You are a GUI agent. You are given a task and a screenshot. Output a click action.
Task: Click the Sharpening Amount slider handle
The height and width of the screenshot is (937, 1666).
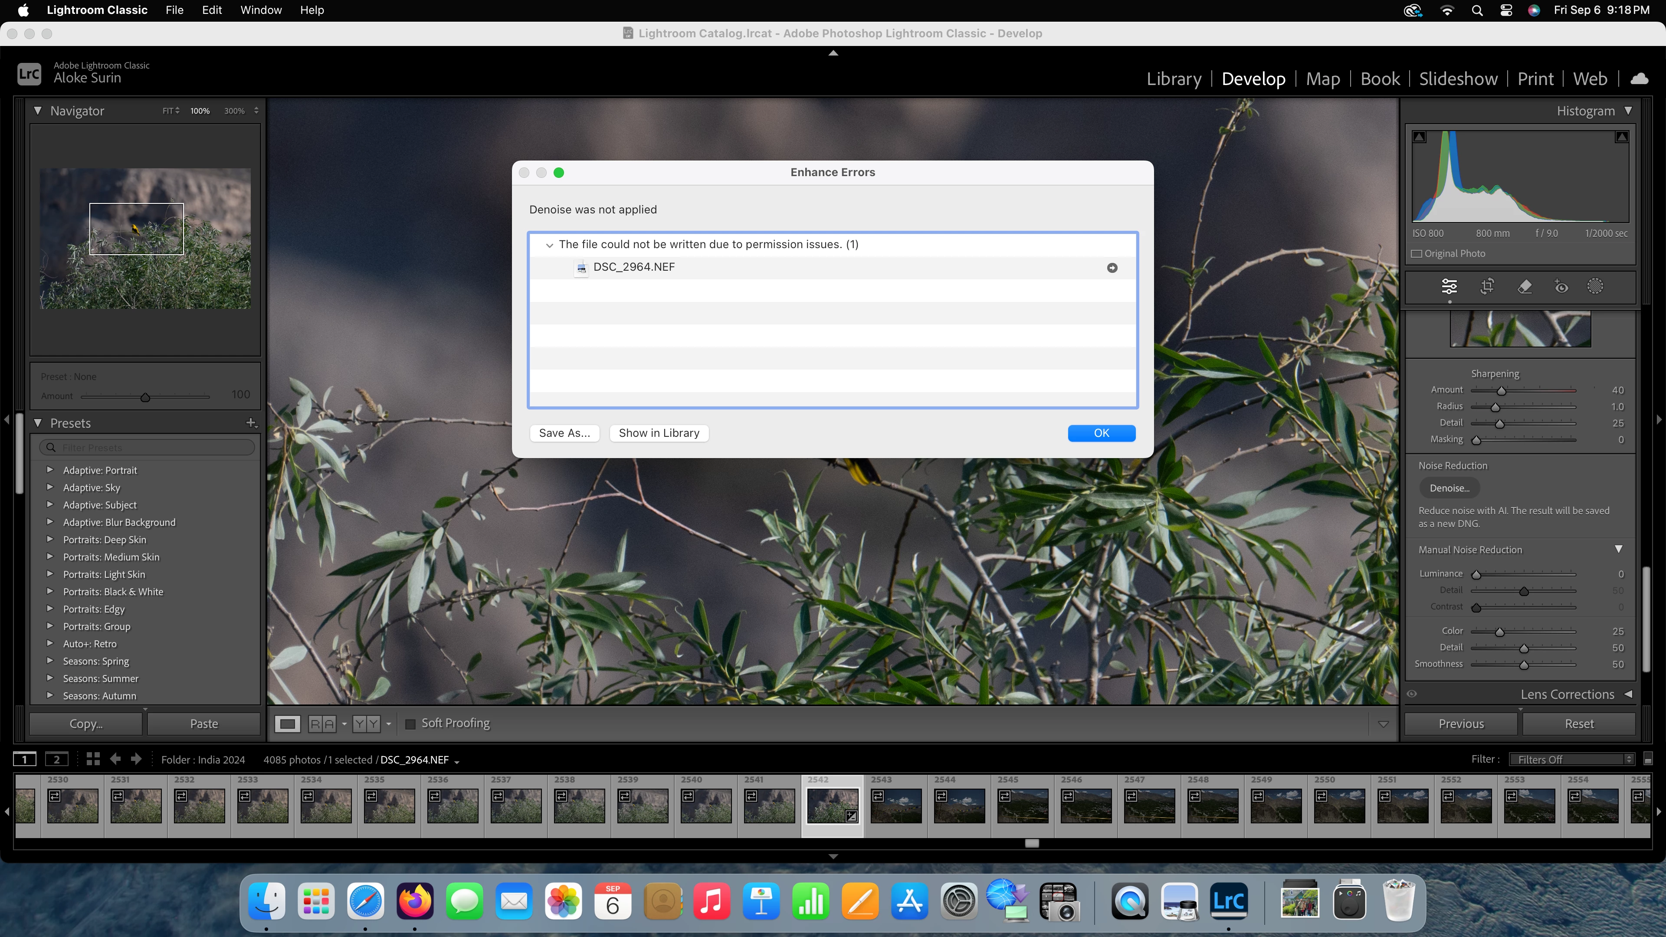click(1501, 390)
